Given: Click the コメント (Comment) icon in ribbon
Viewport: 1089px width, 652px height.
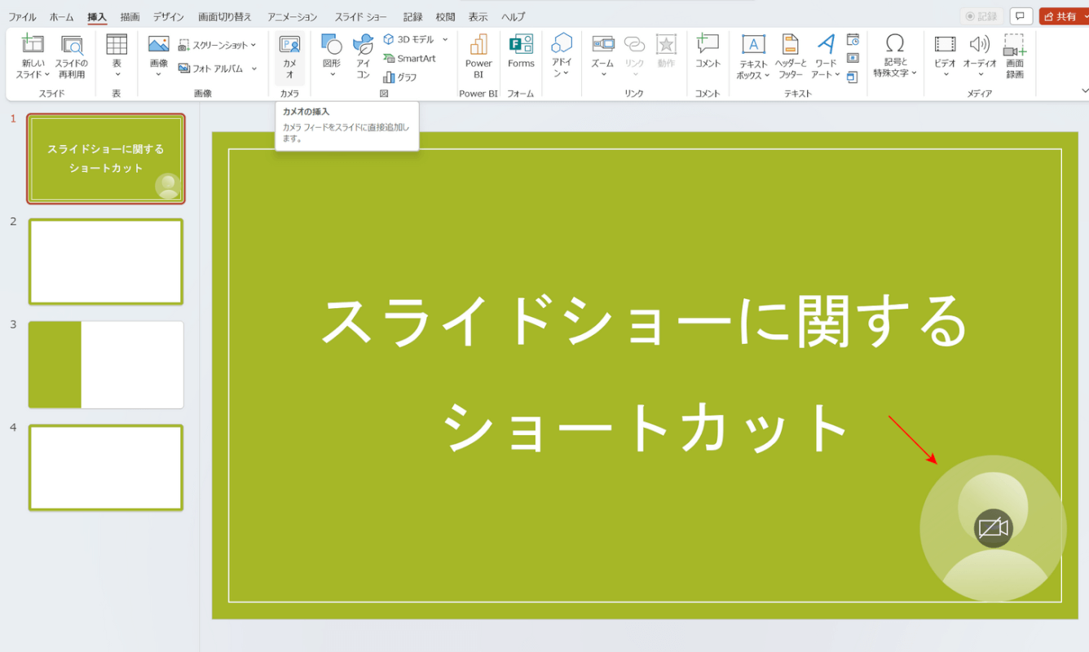Looking at the screenshot, I should tap(708, 44).
